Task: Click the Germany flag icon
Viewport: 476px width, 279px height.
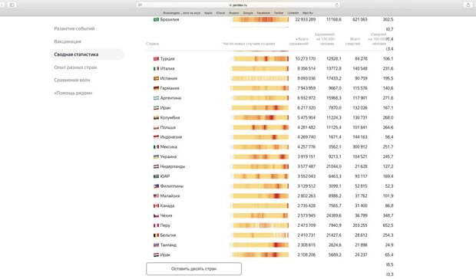Action: [156, 88]
